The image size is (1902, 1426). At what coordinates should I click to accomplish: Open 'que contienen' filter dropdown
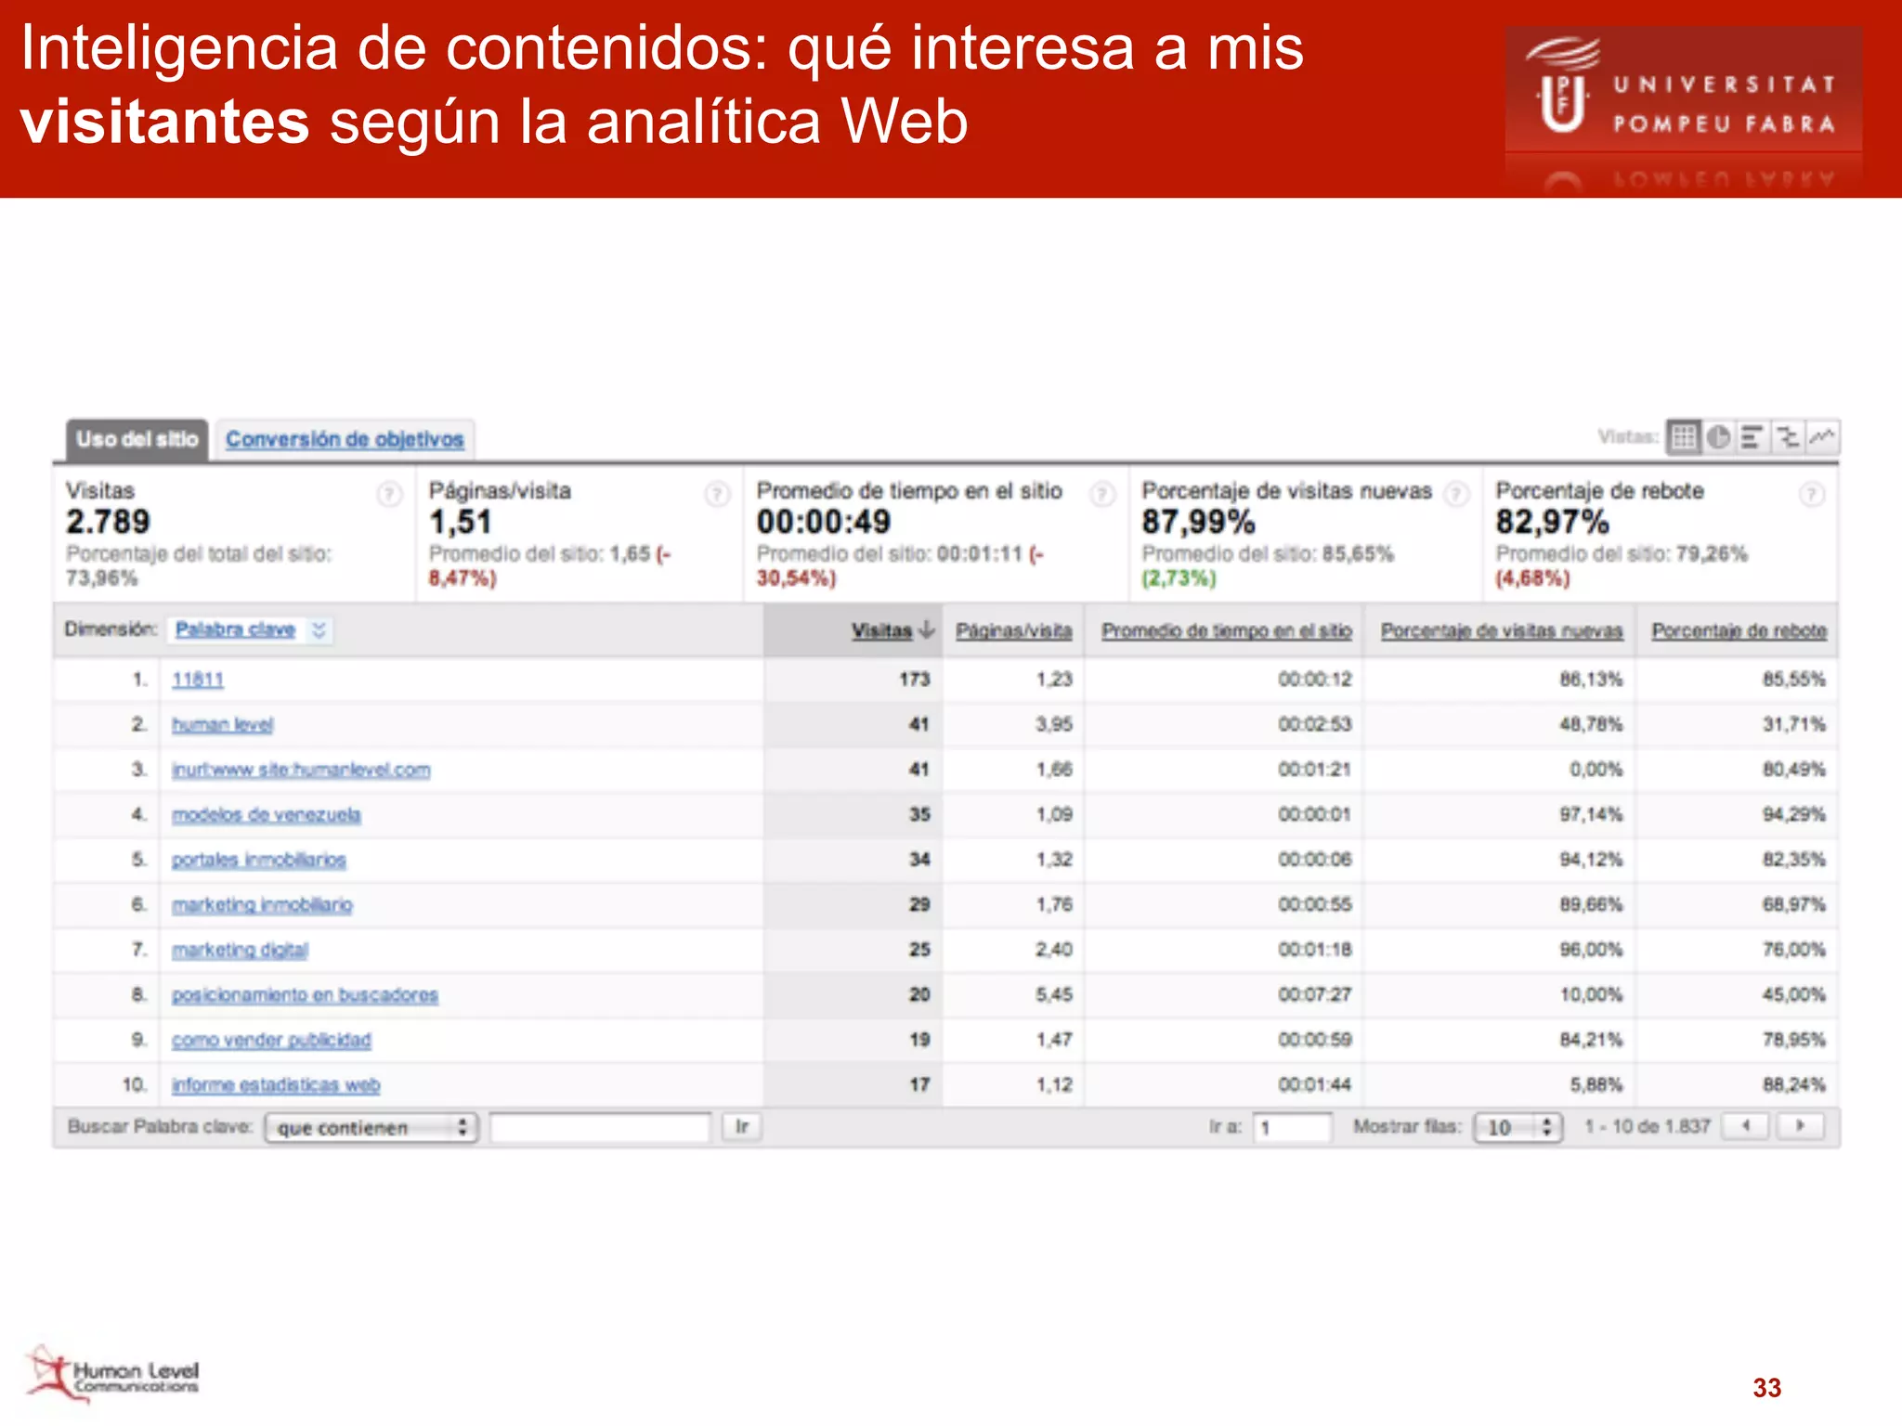[371, 1128]
